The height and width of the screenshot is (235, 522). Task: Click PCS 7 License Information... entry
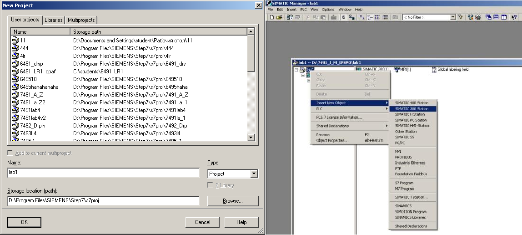[350, 117]
